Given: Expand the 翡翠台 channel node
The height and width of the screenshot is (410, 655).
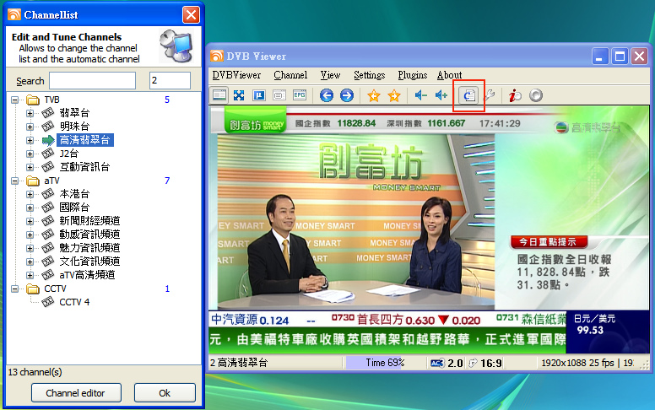Looking at the screenshot, I should pos(30,113).
